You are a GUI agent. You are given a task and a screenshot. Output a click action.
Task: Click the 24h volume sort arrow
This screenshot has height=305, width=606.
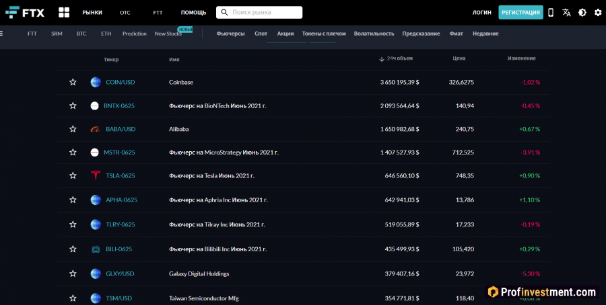pos(382,59)
